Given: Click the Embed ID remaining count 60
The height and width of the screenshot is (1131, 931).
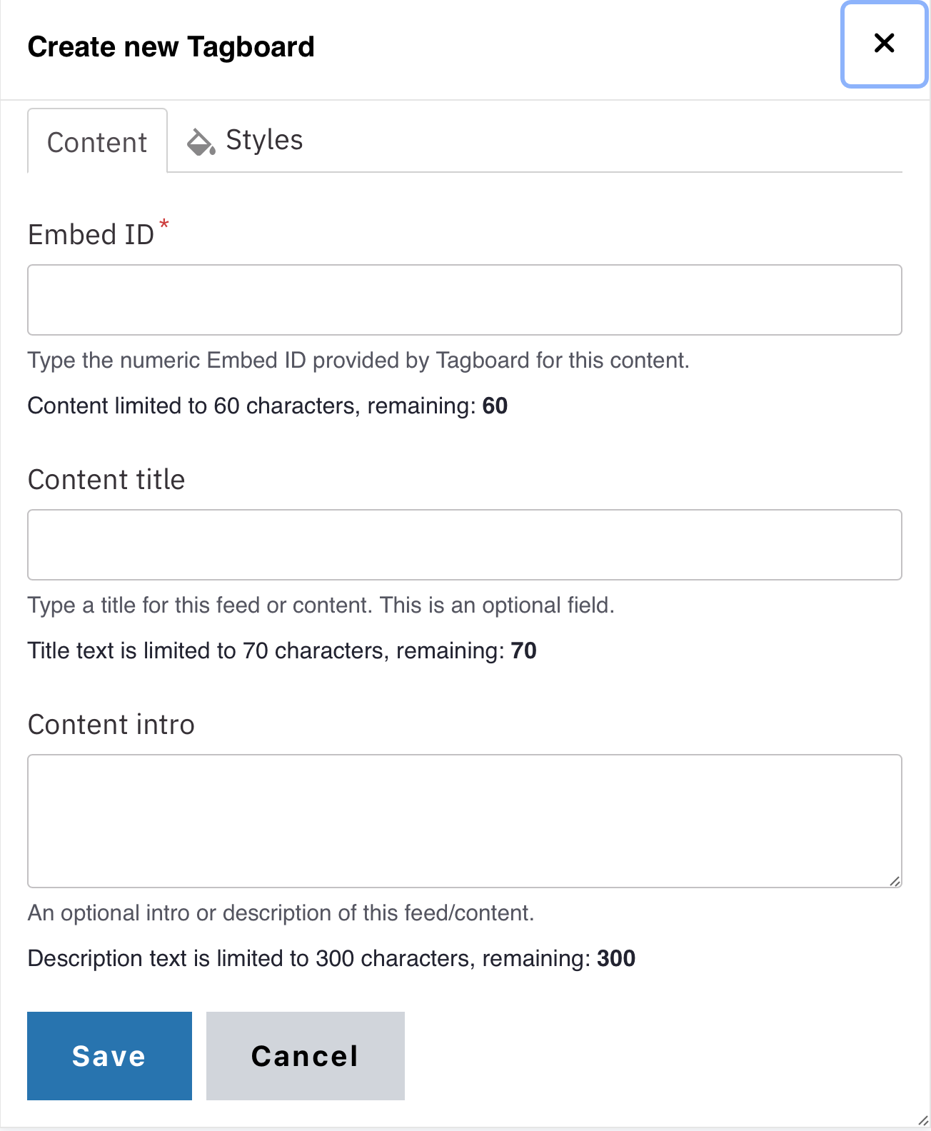Looking at the screenshot, I should [495, 406].
